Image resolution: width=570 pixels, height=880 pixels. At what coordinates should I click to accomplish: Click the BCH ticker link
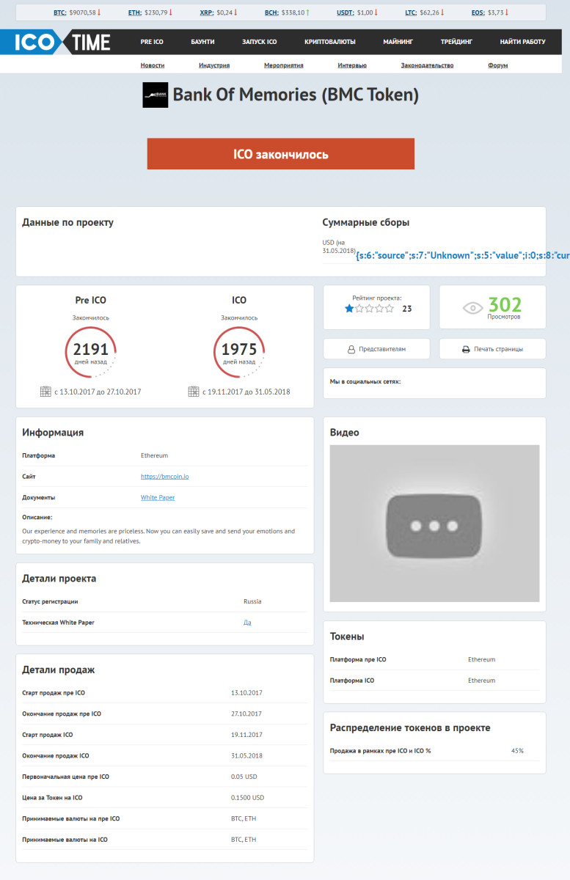[x=271, y=12]
